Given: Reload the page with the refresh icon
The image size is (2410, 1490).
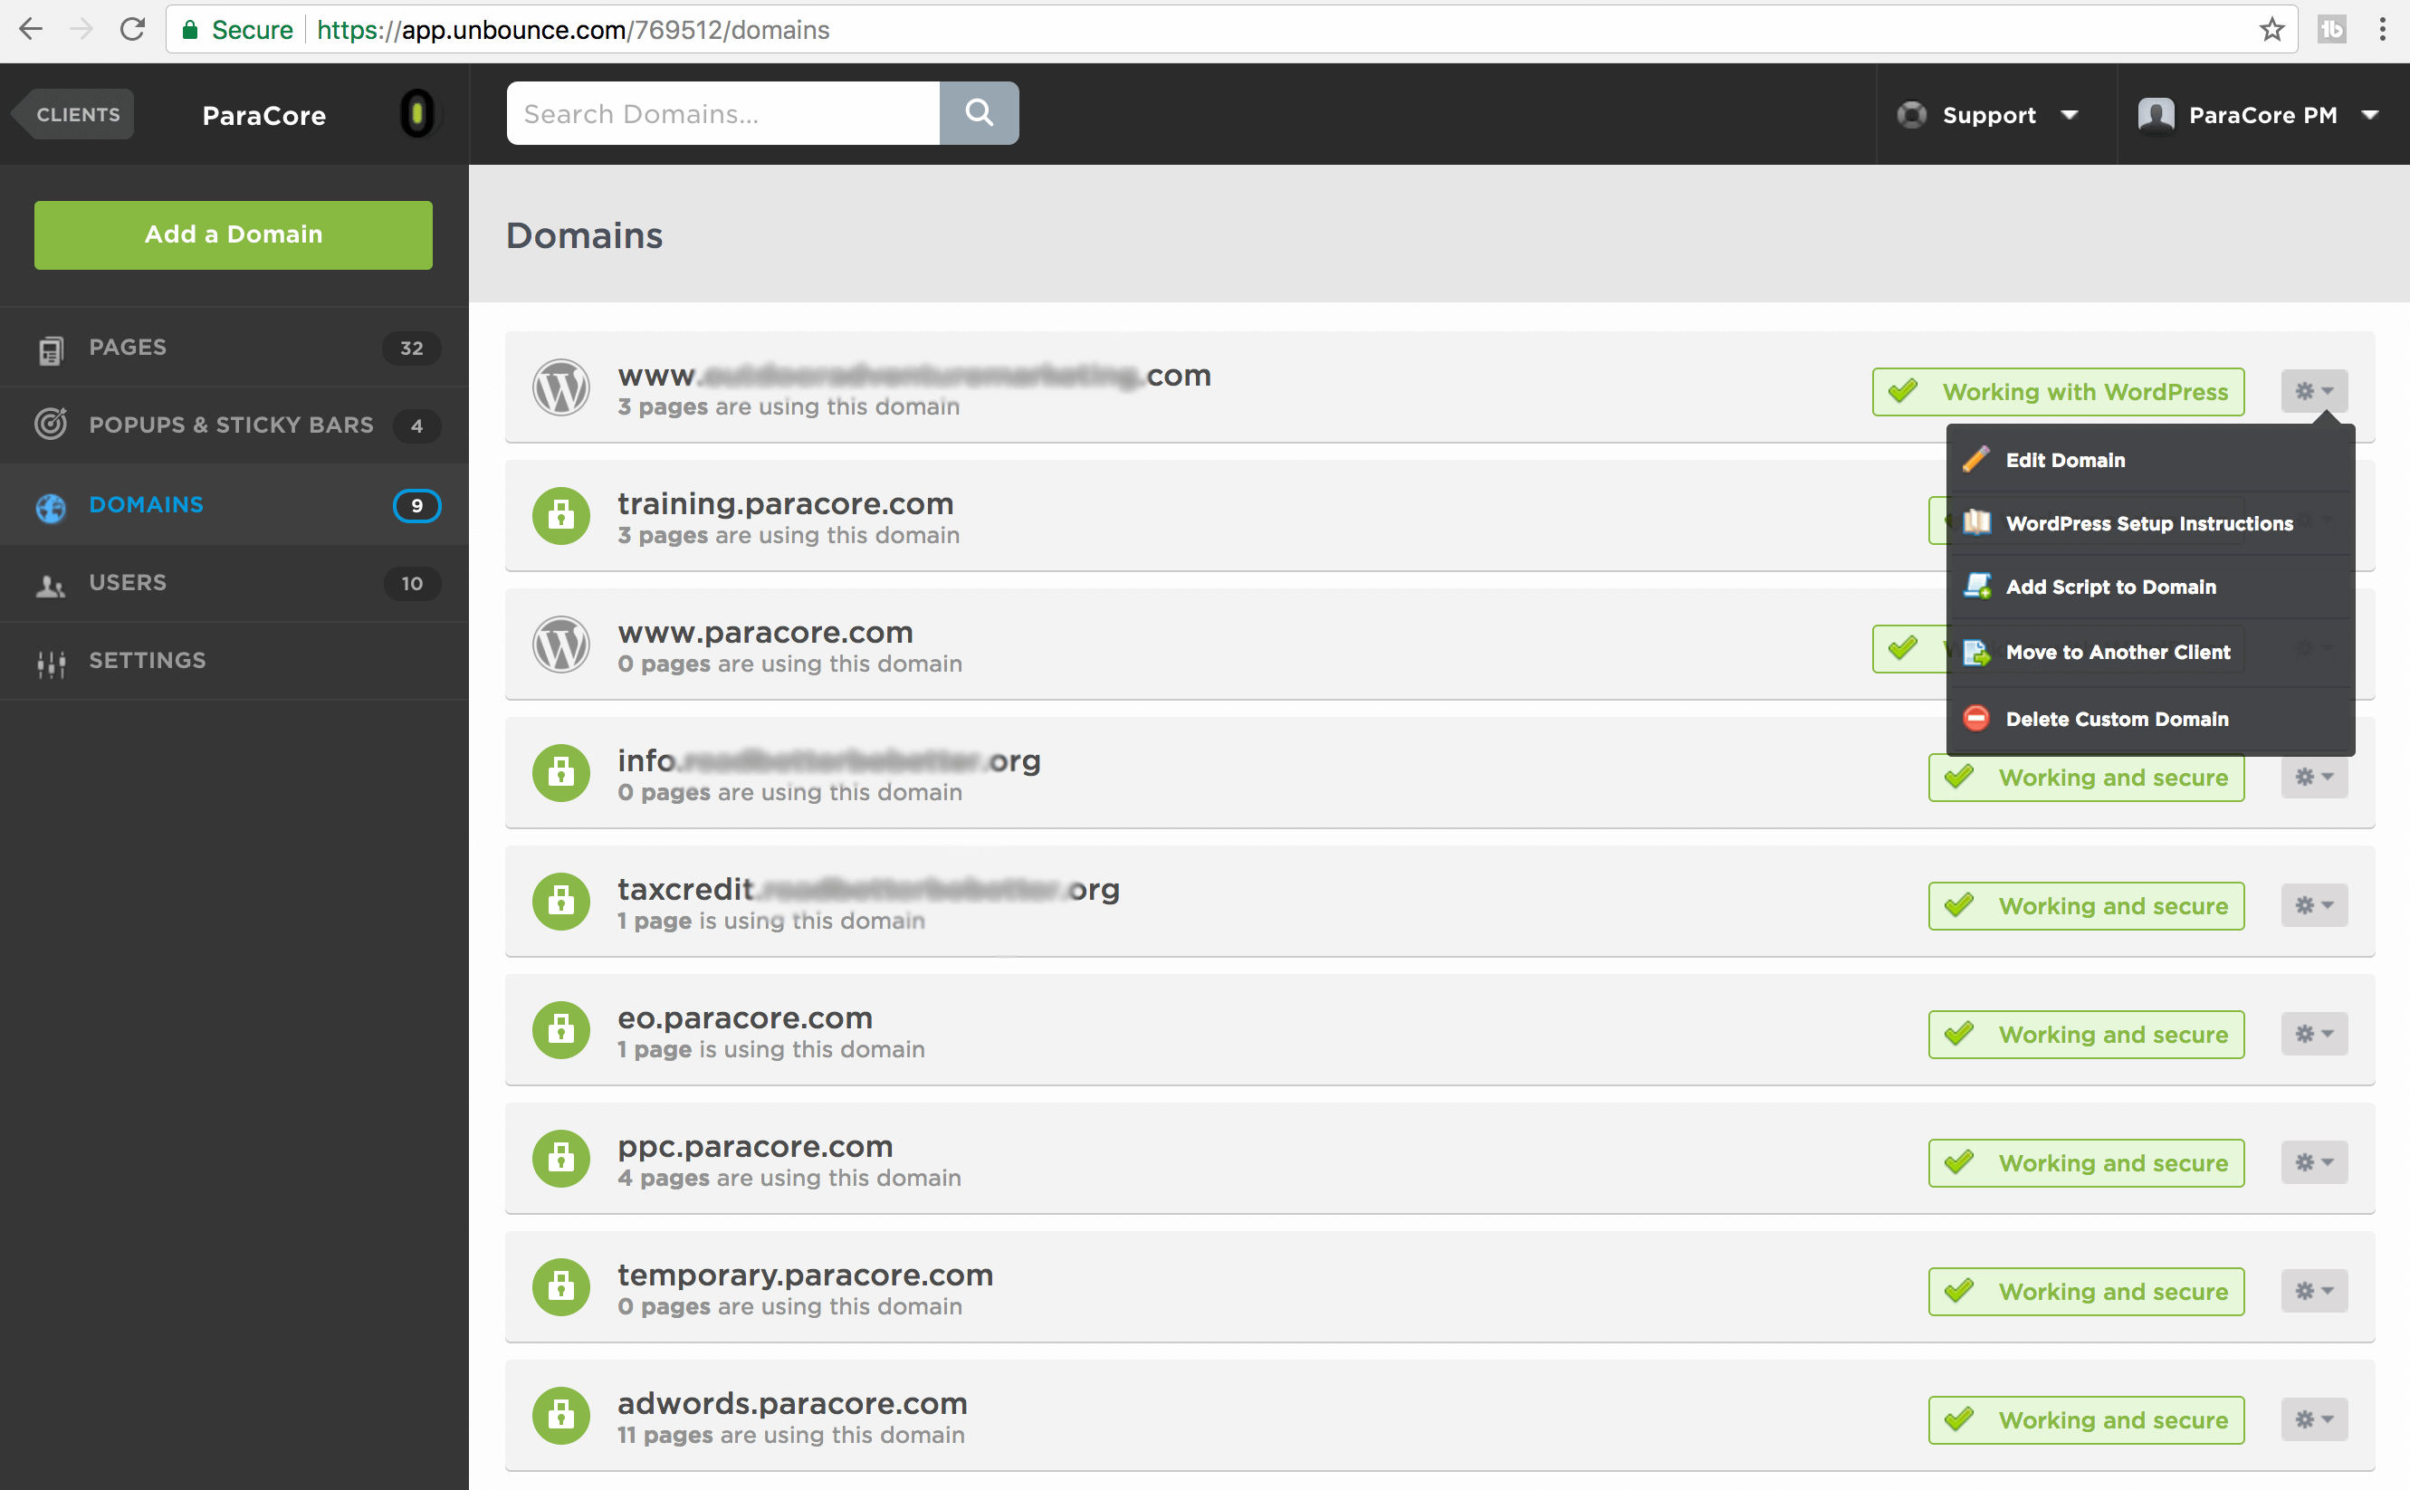Looking at the screenshot, I should [132, 30].
